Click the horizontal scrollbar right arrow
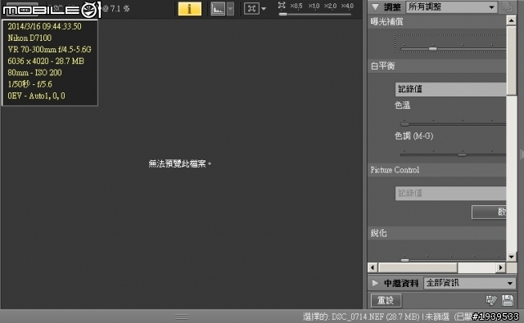This screenshot has height=323, width=524. (500, 267)
